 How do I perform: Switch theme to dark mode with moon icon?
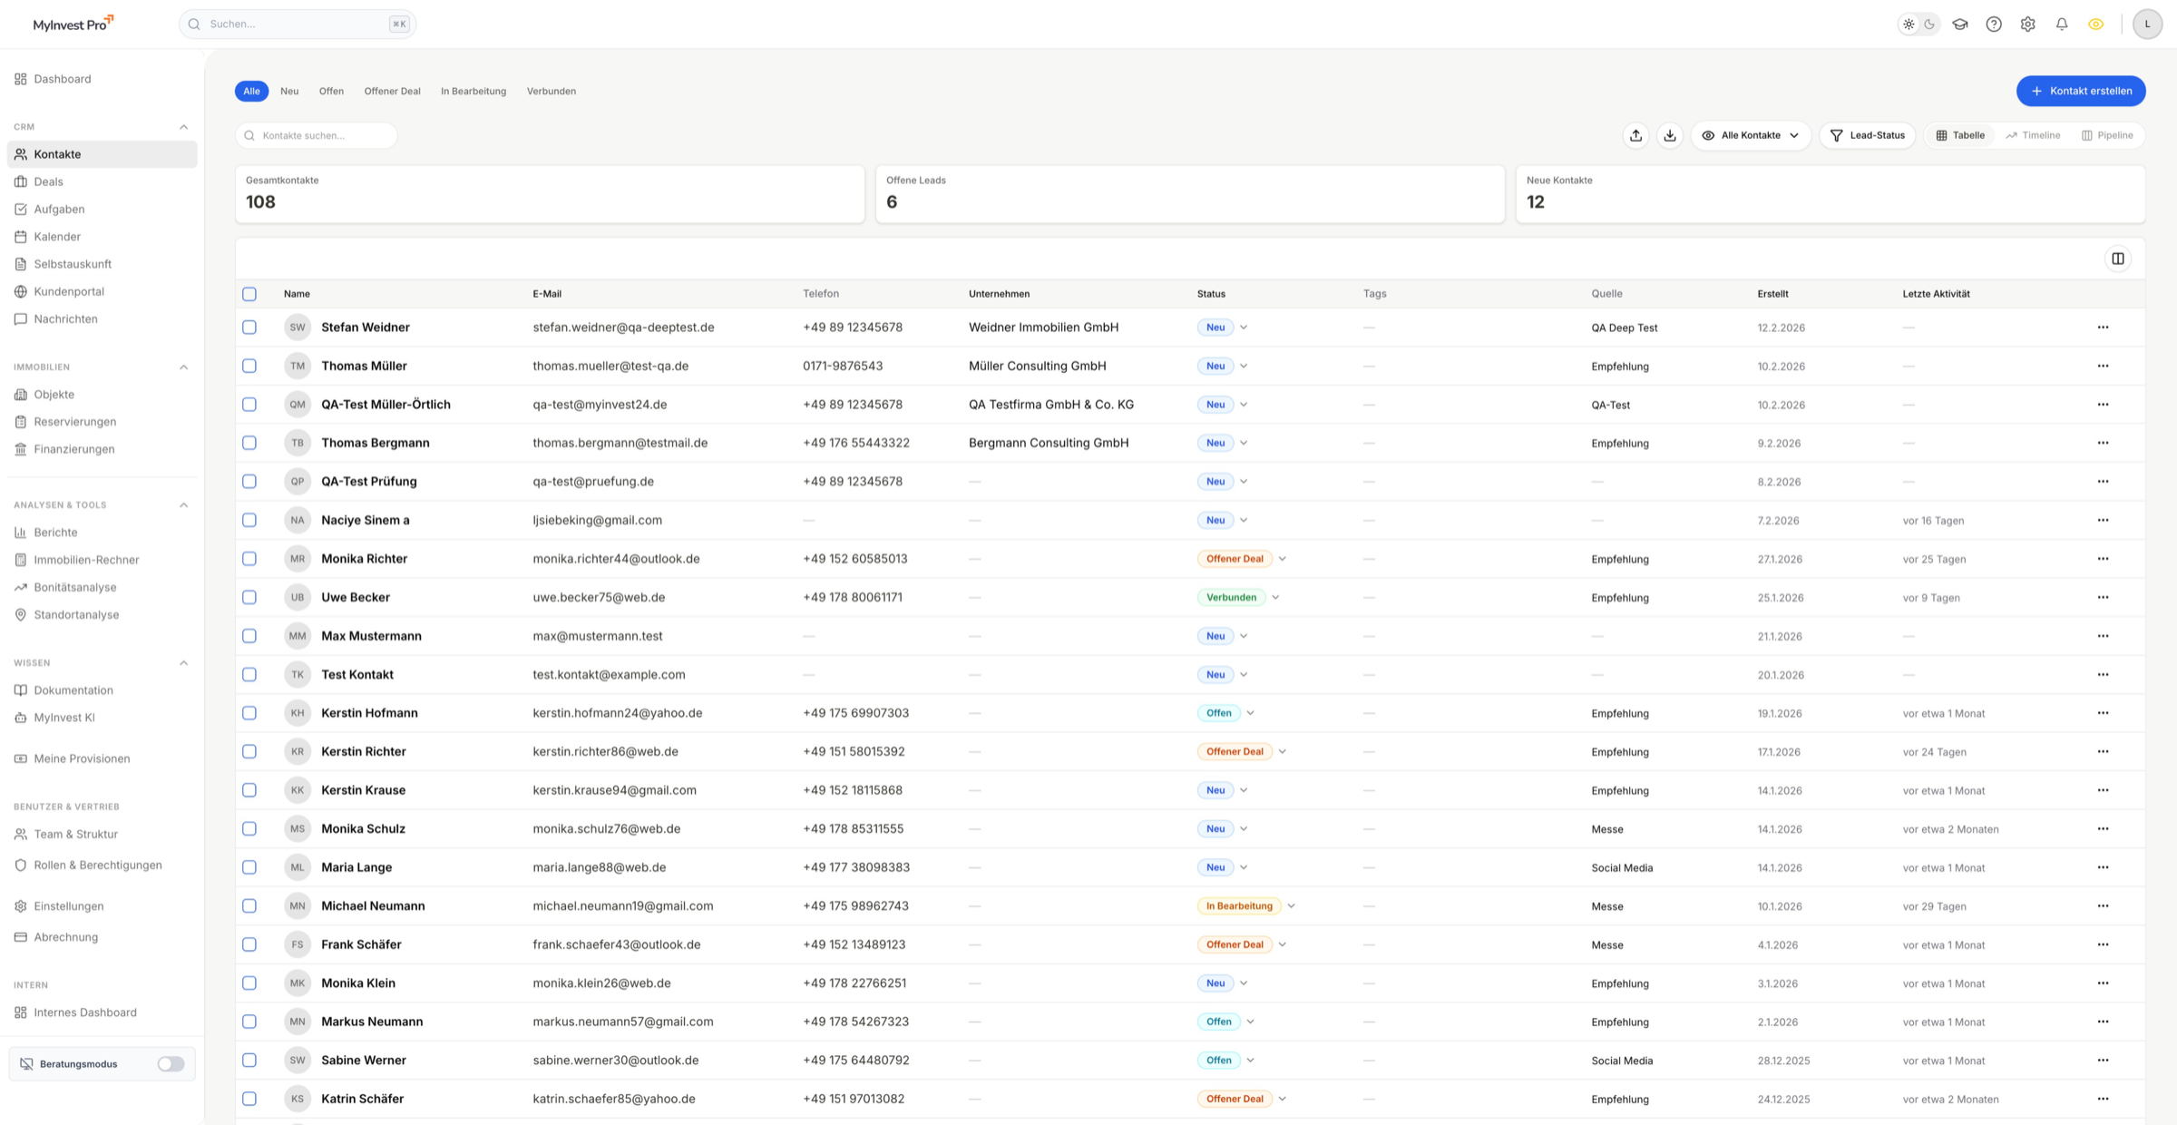point(1930,24)
